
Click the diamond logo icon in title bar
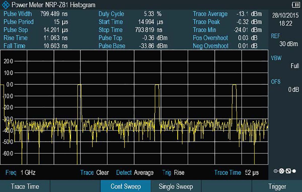coord(5,5)
